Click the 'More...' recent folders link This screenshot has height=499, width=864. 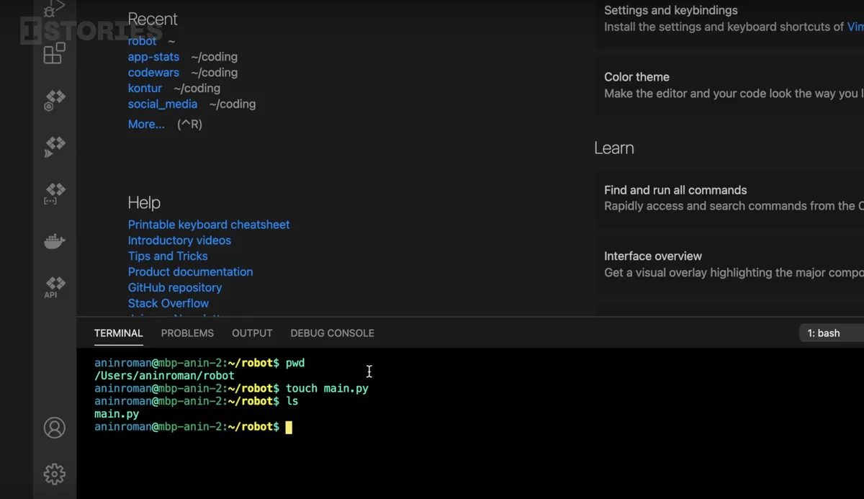coord(146,125)
